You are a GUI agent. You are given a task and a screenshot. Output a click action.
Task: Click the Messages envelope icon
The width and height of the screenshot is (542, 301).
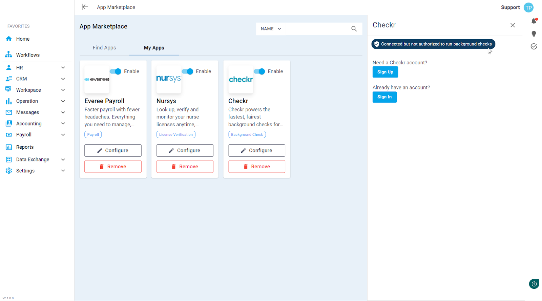pyautogui.click(x=9, y=112)
